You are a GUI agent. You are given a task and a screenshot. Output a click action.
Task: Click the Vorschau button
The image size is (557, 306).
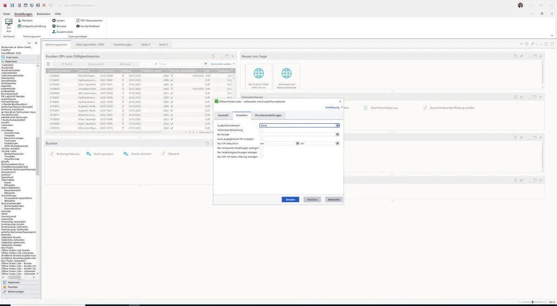pos(312,199)
